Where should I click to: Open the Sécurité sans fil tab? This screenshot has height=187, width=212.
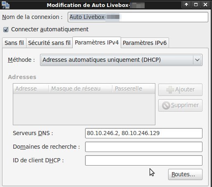[49, 43]
